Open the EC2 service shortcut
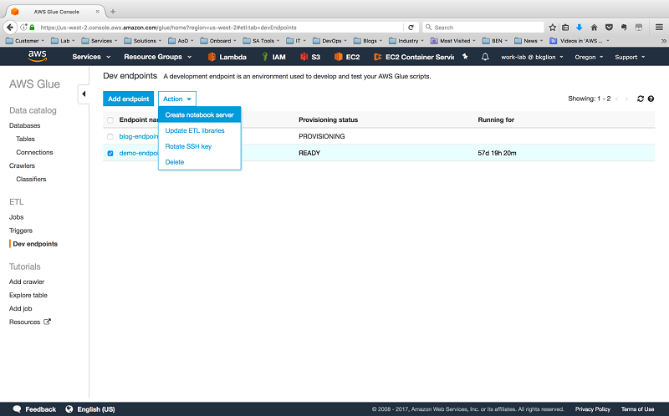This screenshot has height=416, width=669. click(x=347, y=57)
